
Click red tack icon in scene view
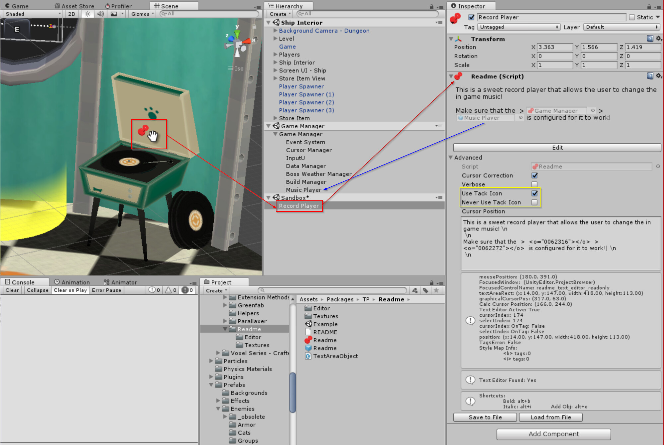(143, 130)
